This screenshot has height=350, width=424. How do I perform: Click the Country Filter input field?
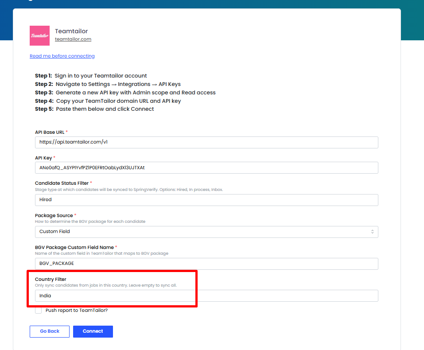point(206,296)
